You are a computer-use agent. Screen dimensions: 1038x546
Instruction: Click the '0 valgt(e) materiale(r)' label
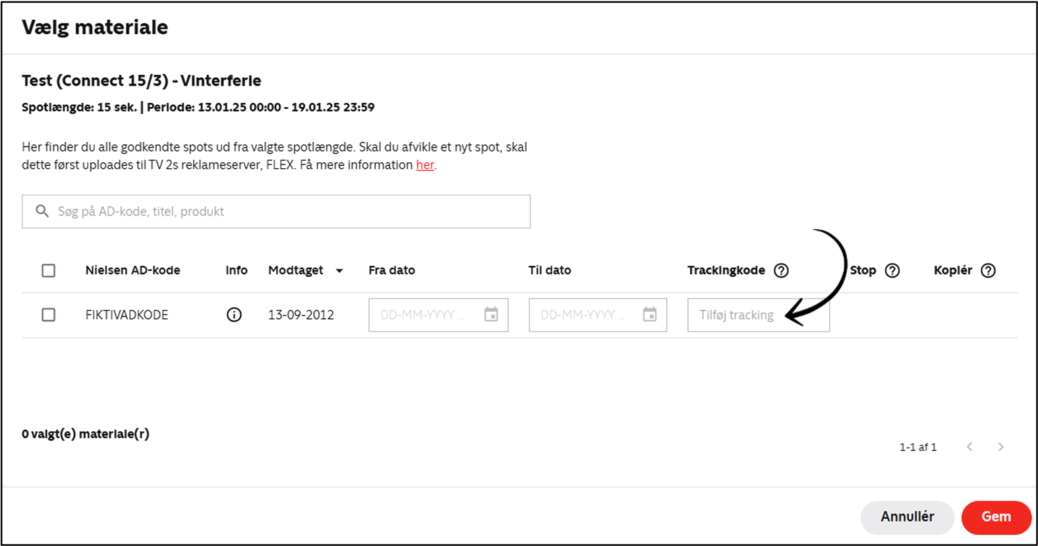(x=86, y=434)
